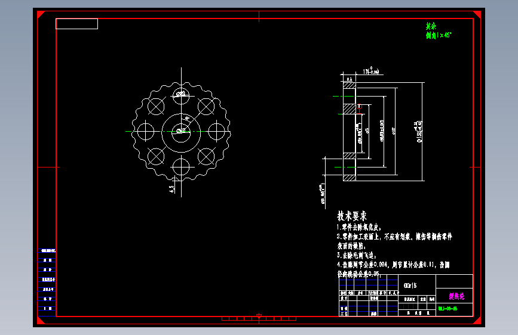
Task: Click the empty white box at top-left
Action: 76,24
